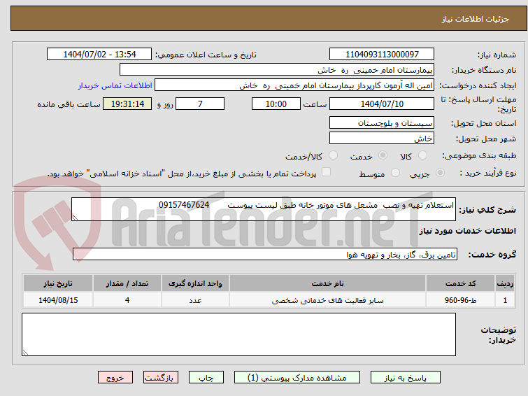Click the announcement date field 1404/07/02 - 13:54
528x396 pixels.
click(x=99, y=55)
